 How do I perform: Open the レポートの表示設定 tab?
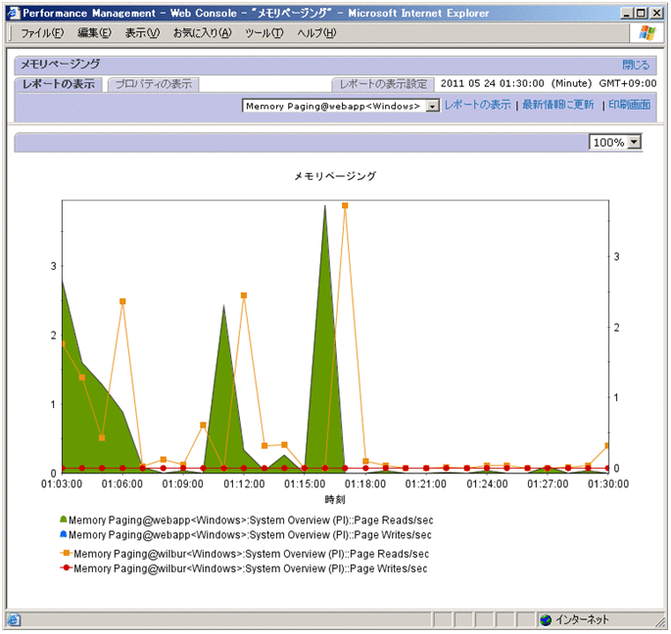(x=383, y=84)
